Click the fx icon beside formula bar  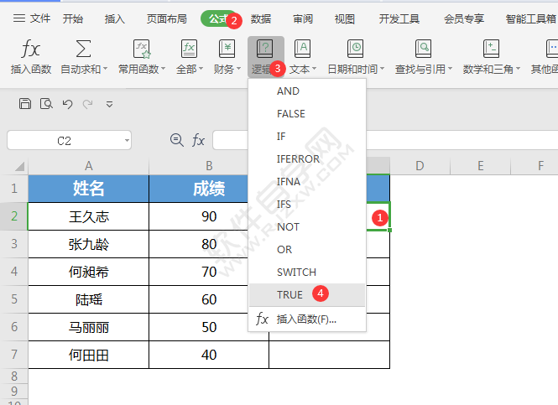[x=198, y=140]
